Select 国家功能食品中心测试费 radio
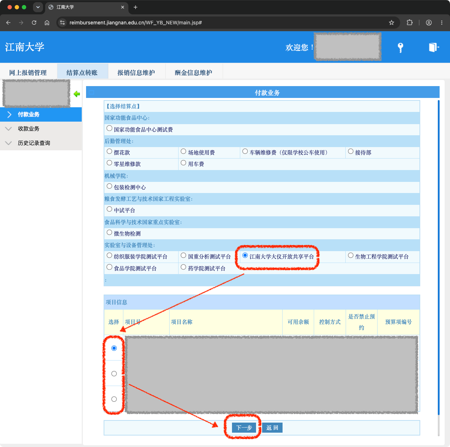Viewport: 450px width, 447px height. [109, 128]
